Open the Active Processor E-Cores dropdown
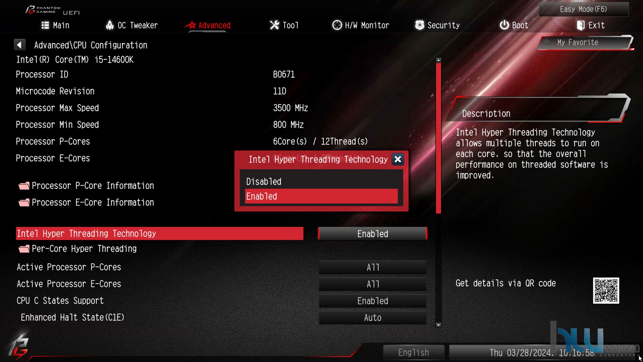The width and height of the screenshot is (643, 362). coord(373,284)
